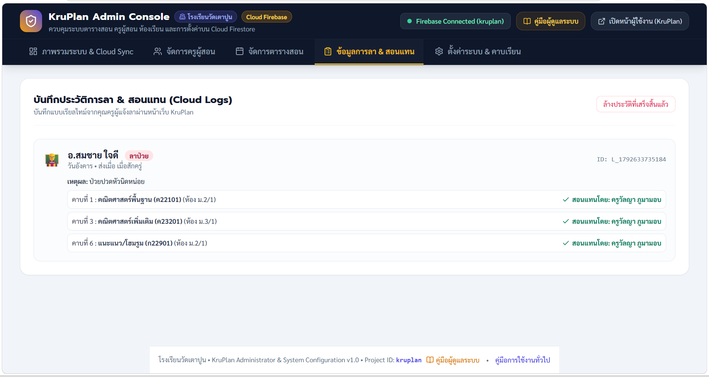Select the ข้อมูลการลา & สอนแทน tab

click(369, 52)
